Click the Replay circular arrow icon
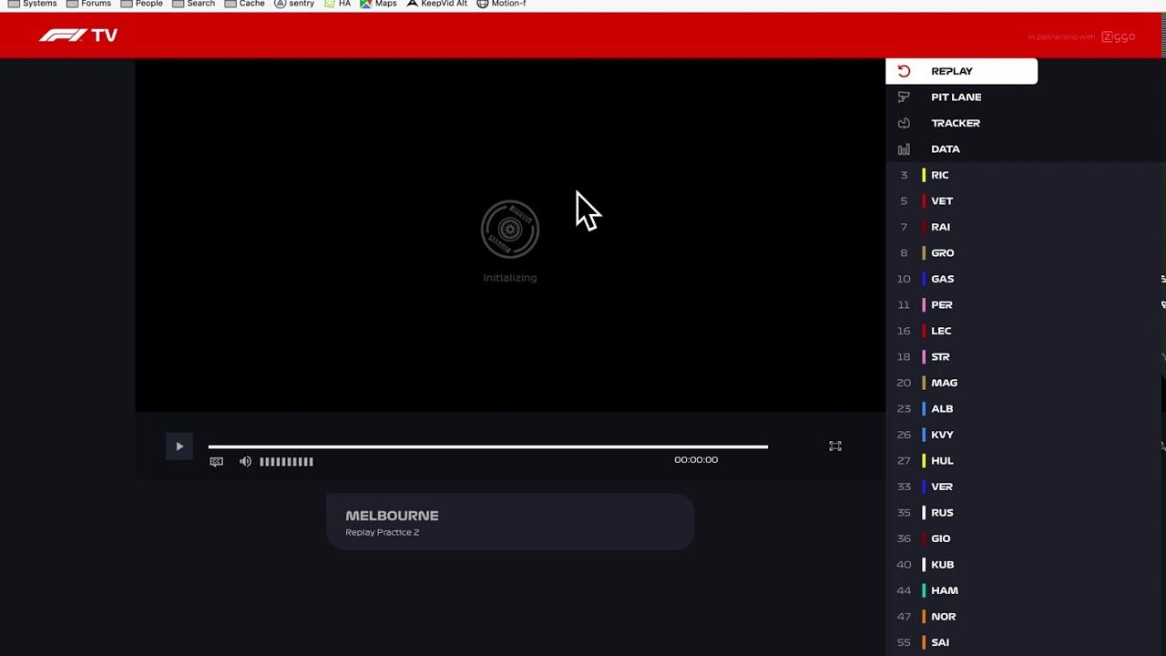 (x=904, y=71)
